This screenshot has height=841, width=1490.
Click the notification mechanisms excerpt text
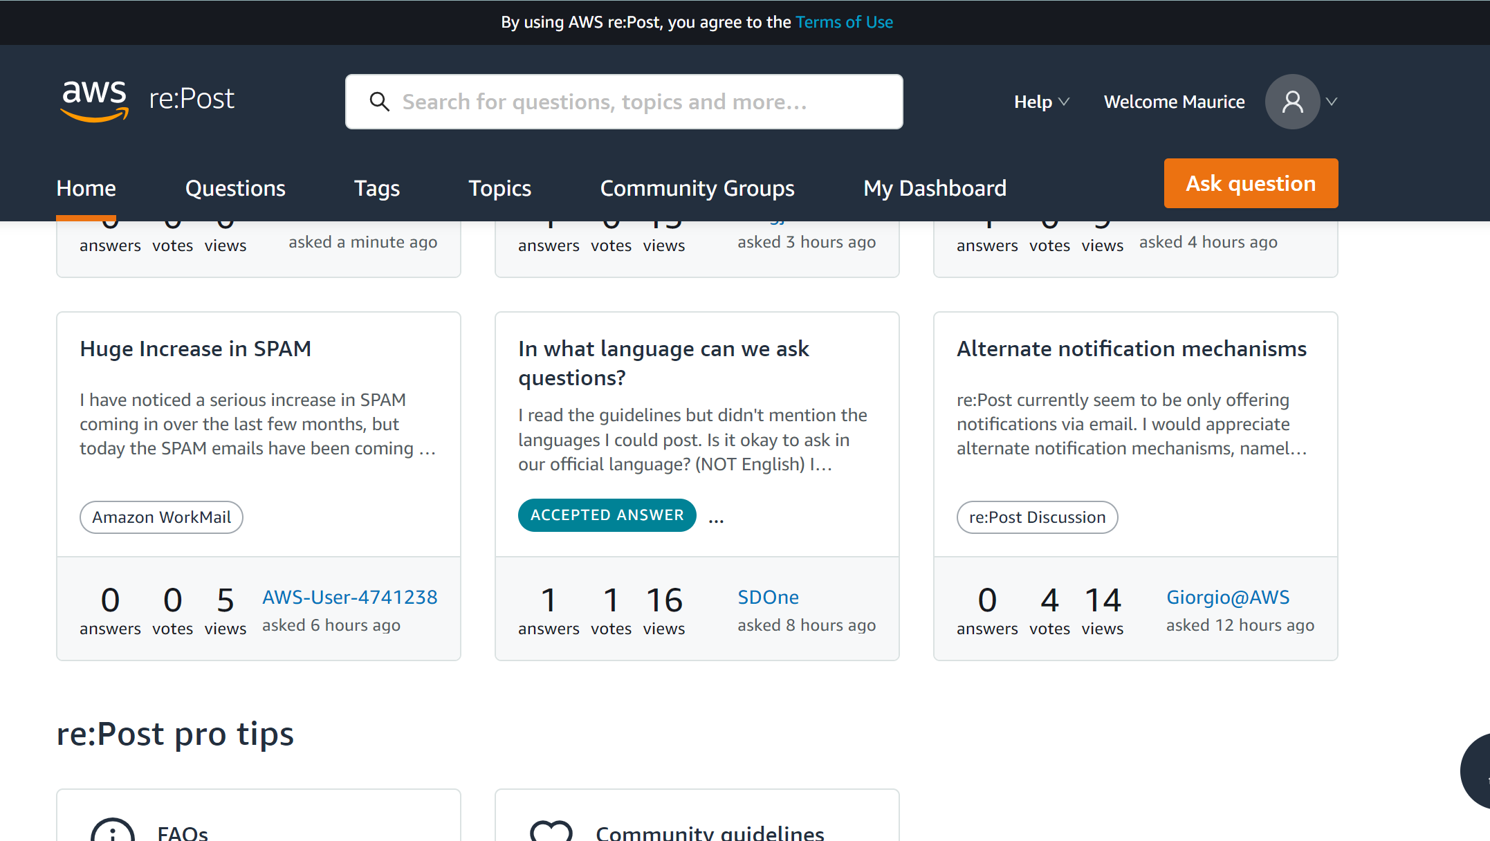[1132, 424]
